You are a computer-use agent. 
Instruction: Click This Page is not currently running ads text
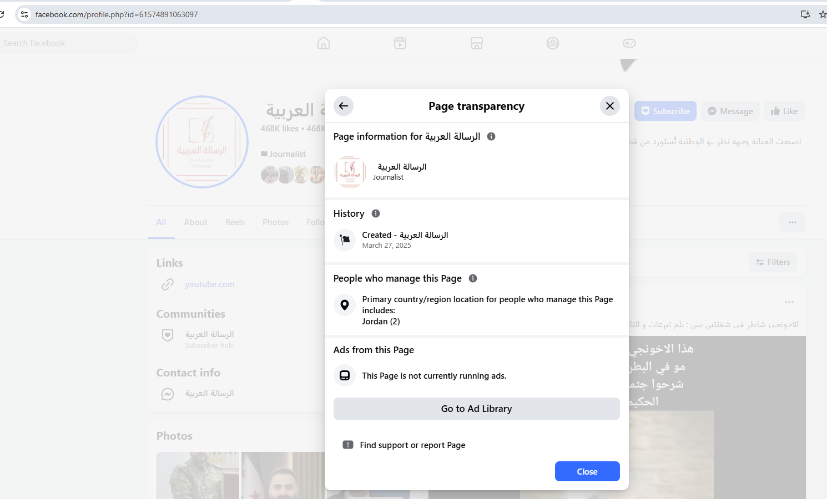tap(434, 376)
